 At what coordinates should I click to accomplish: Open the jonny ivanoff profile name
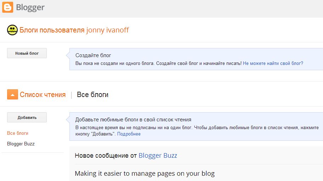click(107, 30)
